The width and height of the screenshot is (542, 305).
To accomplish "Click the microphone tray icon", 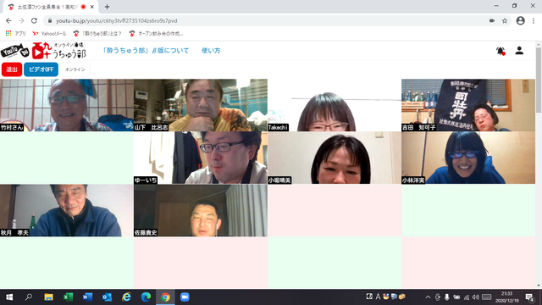I will click(x=447, y=297).
